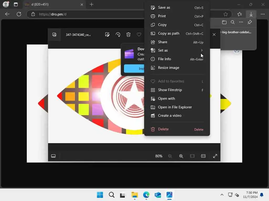Rotate the image with rotate icon
Viewport: 269px width, 201px height.
tap(118, 35)
